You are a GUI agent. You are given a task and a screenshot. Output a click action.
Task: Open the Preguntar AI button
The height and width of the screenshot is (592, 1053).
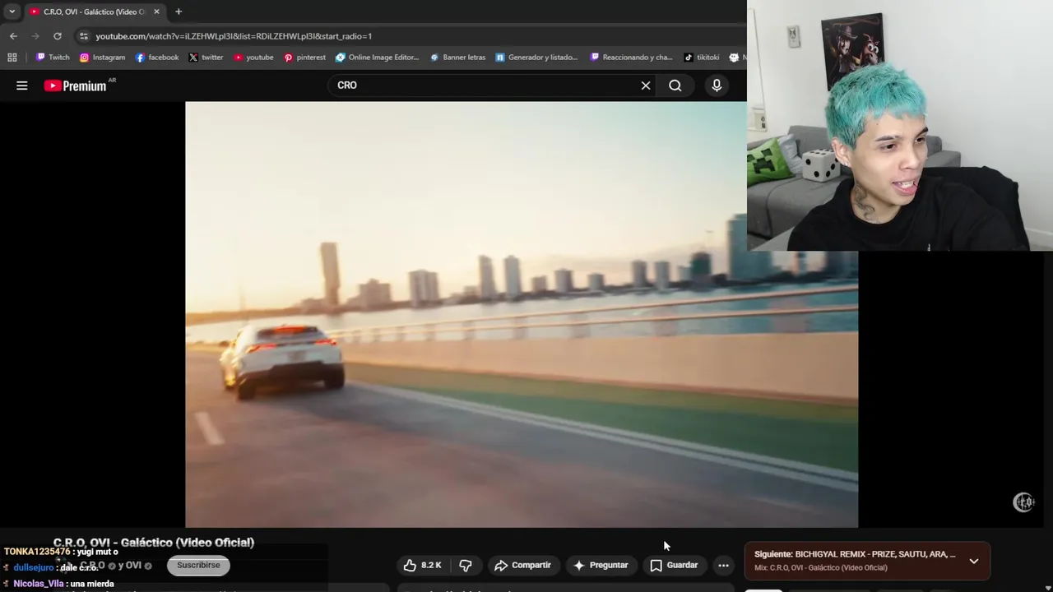[x=601, y=565]
